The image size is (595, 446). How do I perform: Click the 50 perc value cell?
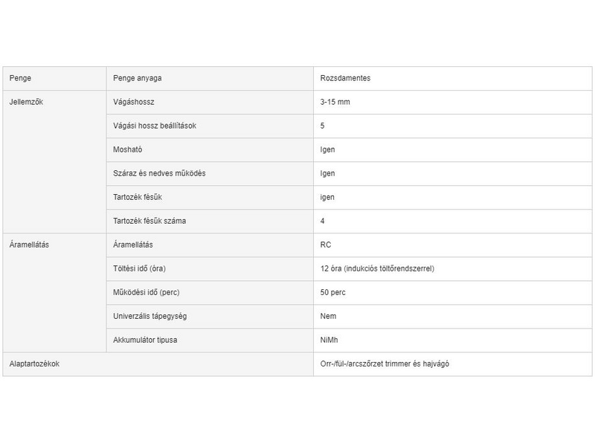pyautogui.click(x=332, y=292)
